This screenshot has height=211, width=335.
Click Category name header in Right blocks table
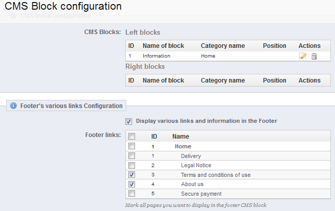tap(223, 81)
